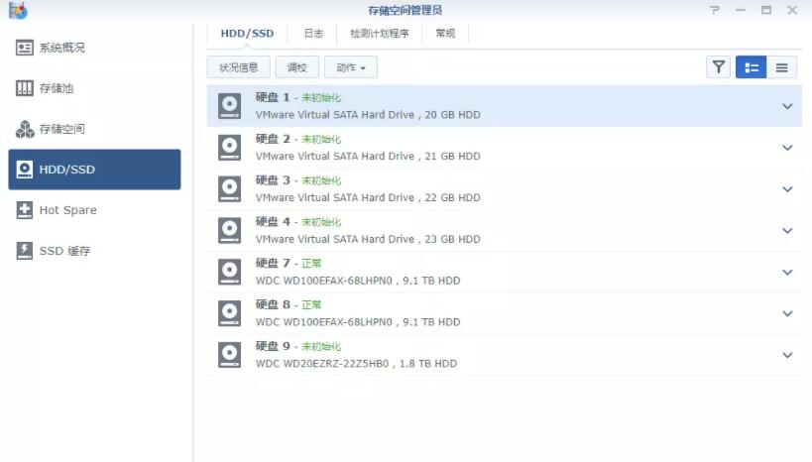Click disk icon for 硬盘 2
812x462 pixels.
tap(229, 147)
